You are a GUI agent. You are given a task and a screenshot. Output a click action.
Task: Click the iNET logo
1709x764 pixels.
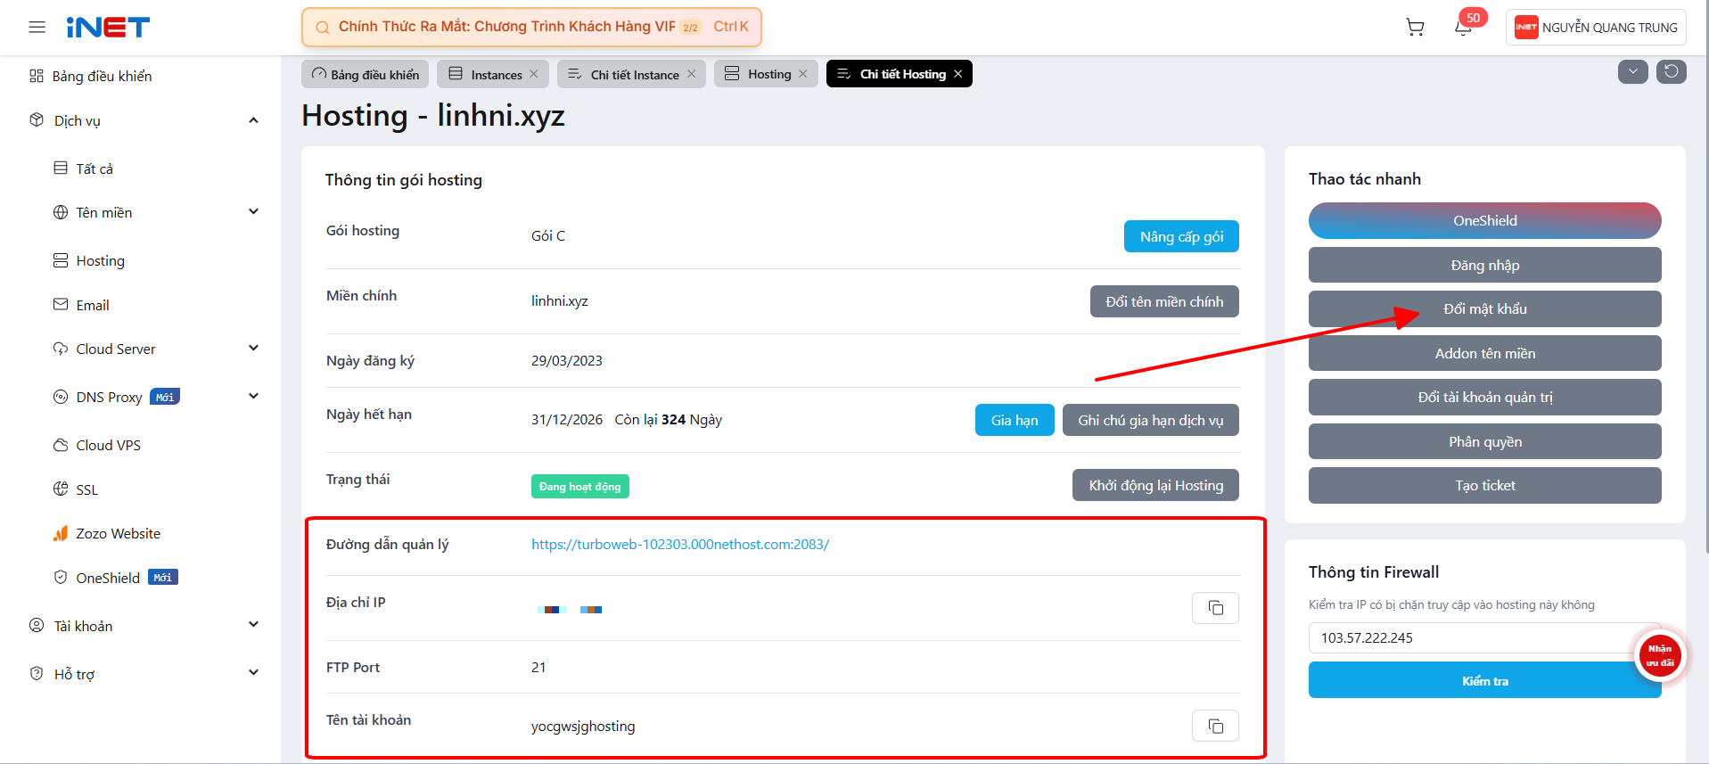pos(108,28)
